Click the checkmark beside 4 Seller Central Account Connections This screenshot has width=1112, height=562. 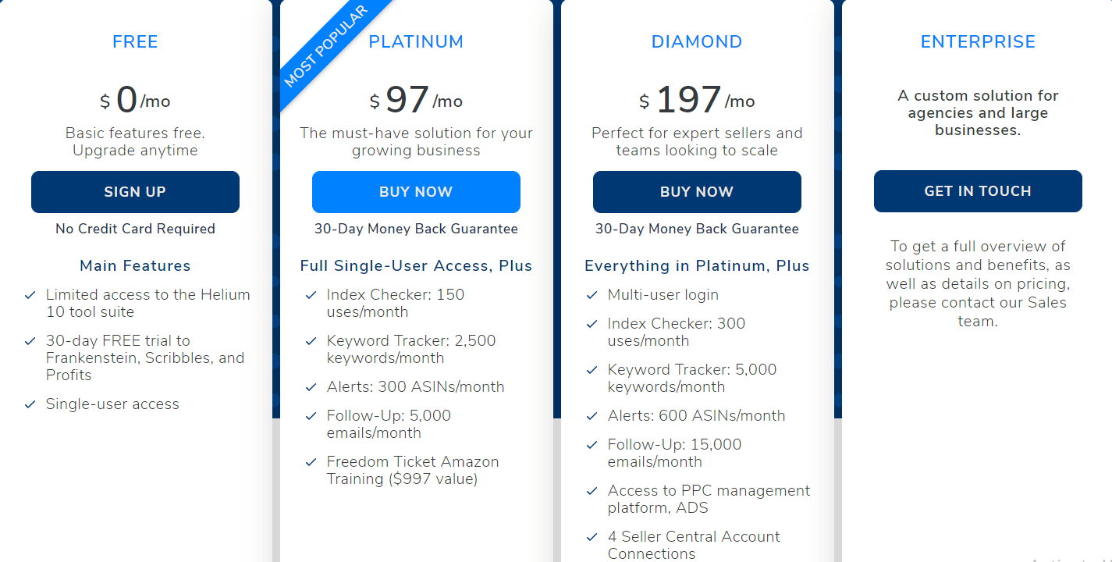[592, 537]
